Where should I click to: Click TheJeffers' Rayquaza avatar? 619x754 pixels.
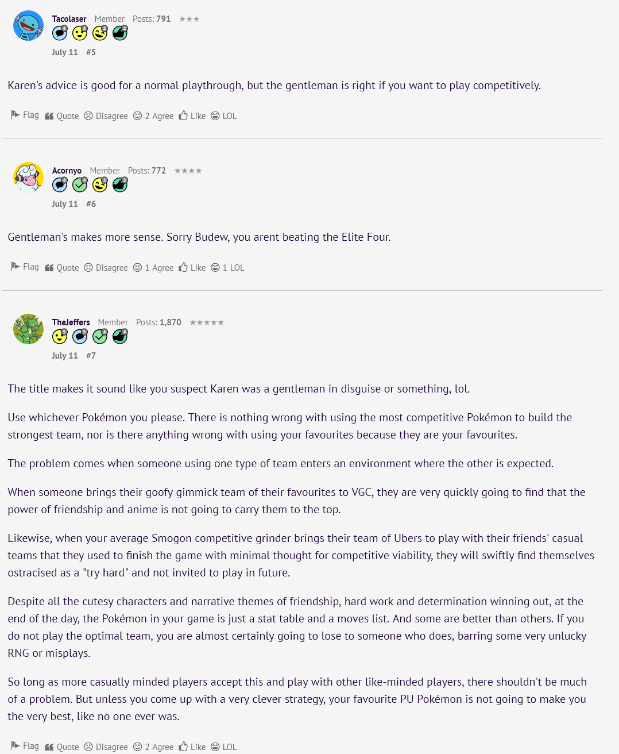(x=28, y=329)
